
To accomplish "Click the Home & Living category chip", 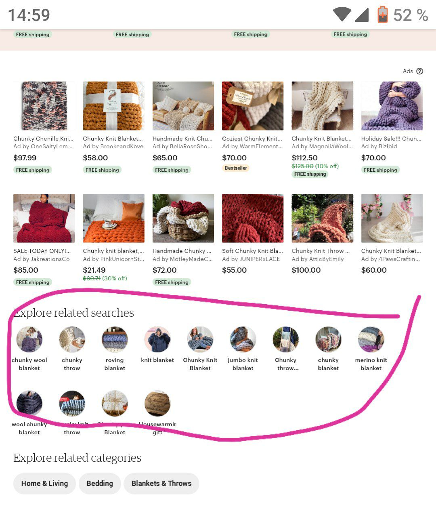I will (x=44, y=484).
